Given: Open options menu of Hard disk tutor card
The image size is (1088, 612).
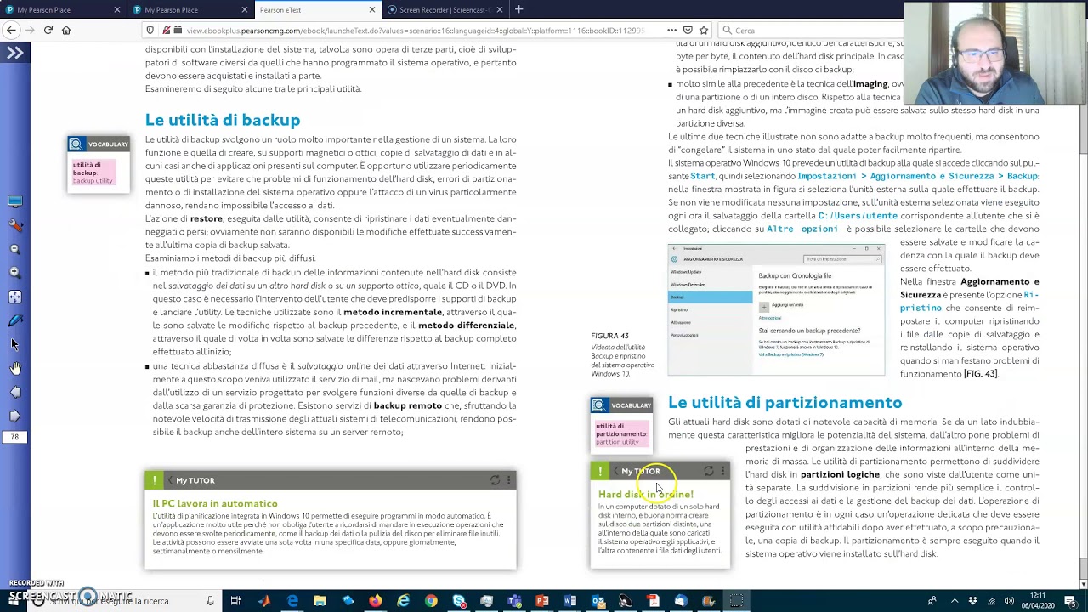Looking at the screenshot, I should pyautogui.click(x=722, y=471).
